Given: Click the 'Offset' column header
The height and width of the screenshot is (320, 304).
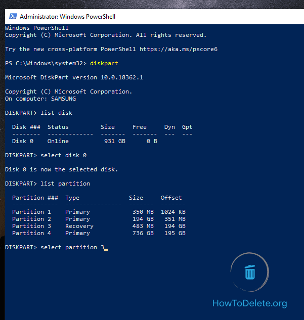Looking at the screenshot, I should tap(171, 198).
